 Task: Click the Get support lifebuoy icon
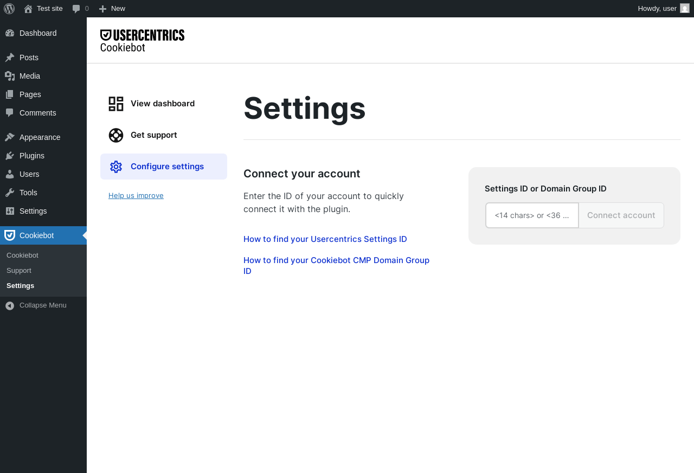[x=116, y=135]
